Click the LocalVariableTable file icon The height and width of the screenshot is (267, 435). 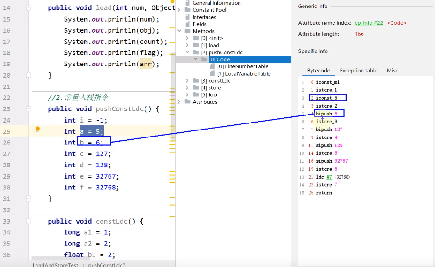pos(212,74)
